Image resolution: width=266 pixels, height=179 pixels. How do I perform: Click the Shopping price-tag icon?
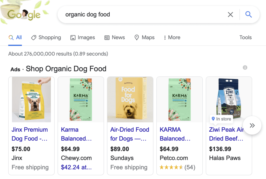tap(34, 38)
